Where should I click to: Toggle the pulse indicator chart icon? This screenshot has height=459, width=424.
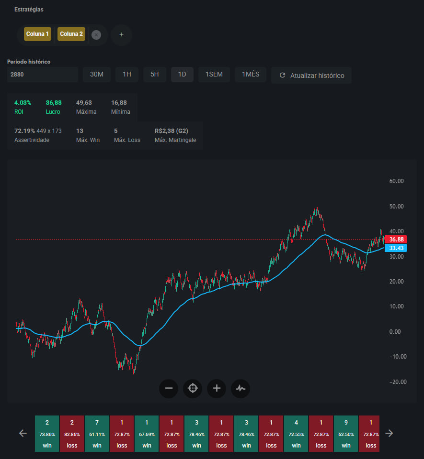pyautogui.click(x=241, y=388)
